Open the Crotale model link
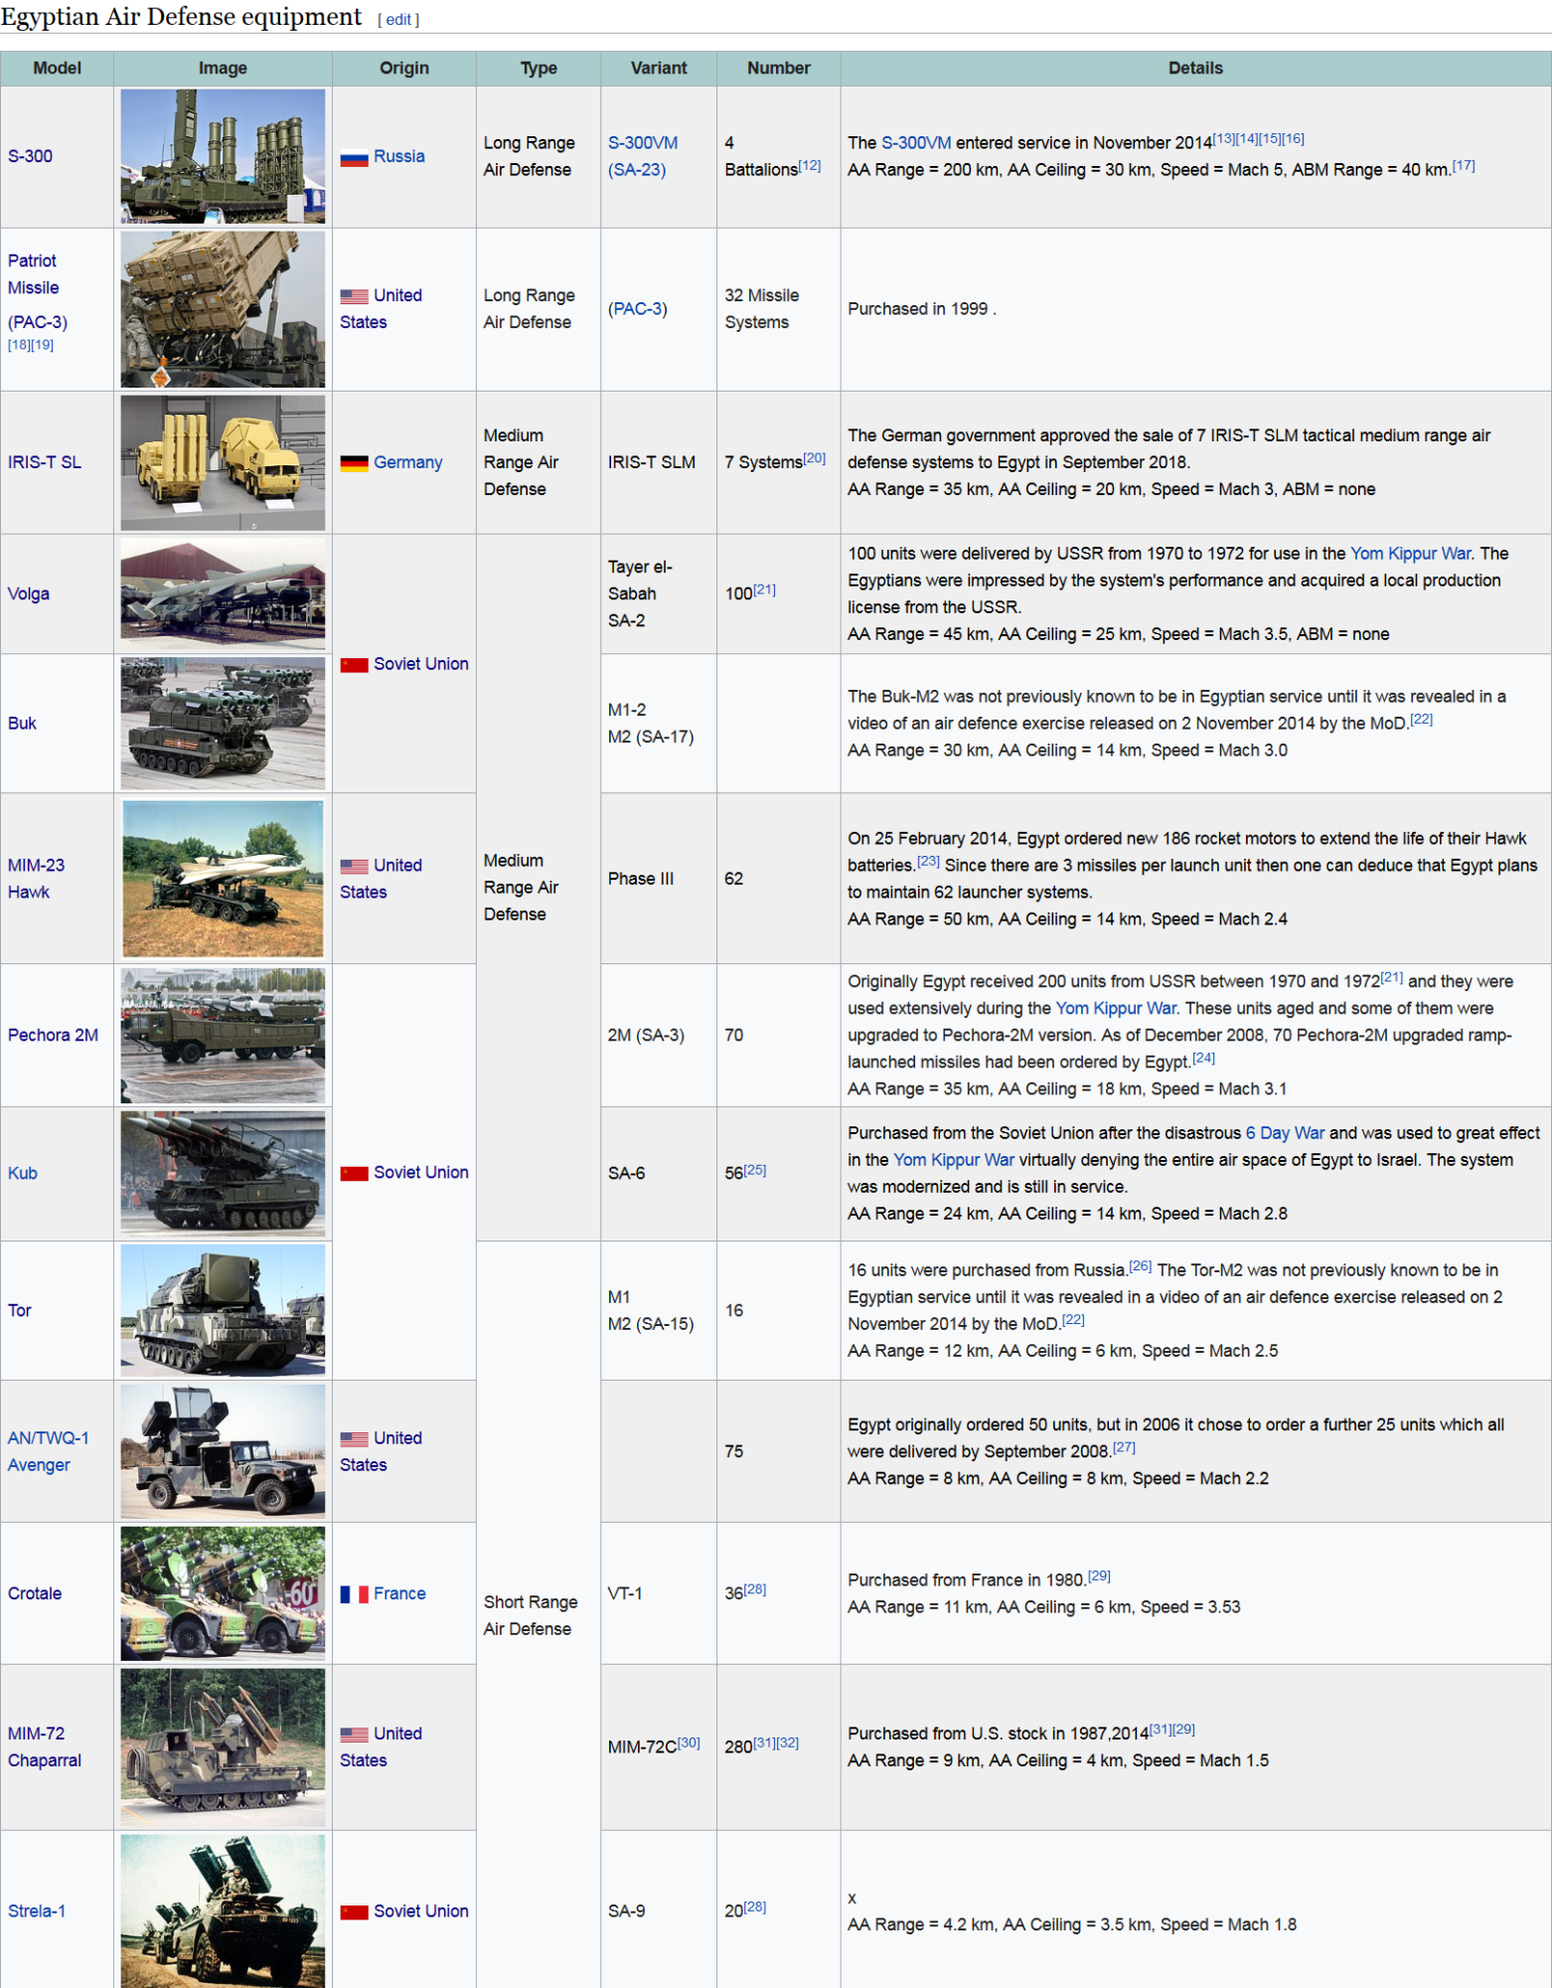This screenshot has width=1552, height=1988. click(35, 1593)
